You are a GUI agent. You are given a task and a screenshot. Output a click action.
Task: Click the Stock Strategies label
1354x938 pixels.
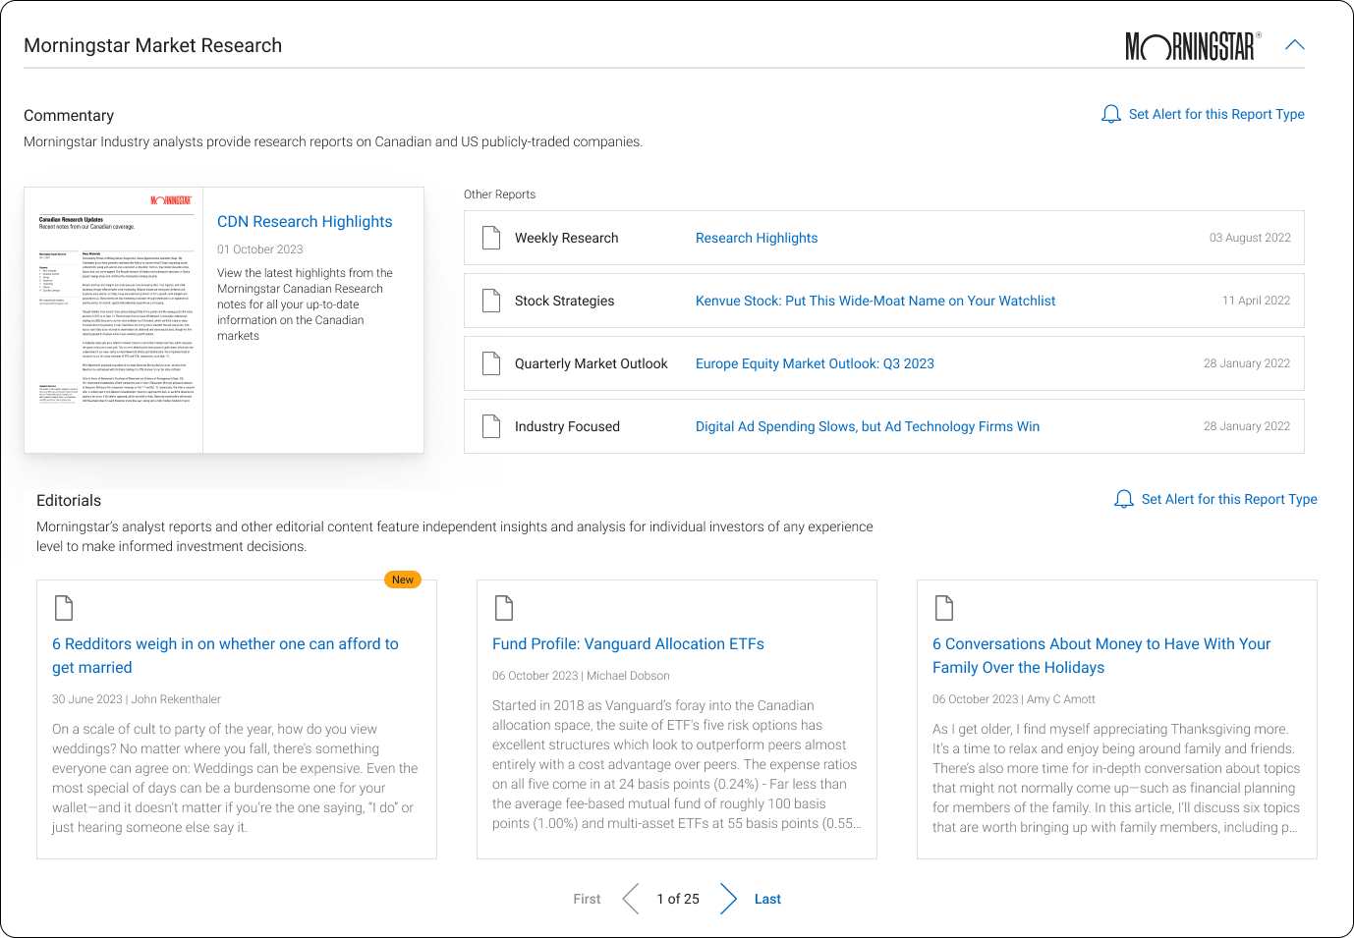tap(565, 301)
